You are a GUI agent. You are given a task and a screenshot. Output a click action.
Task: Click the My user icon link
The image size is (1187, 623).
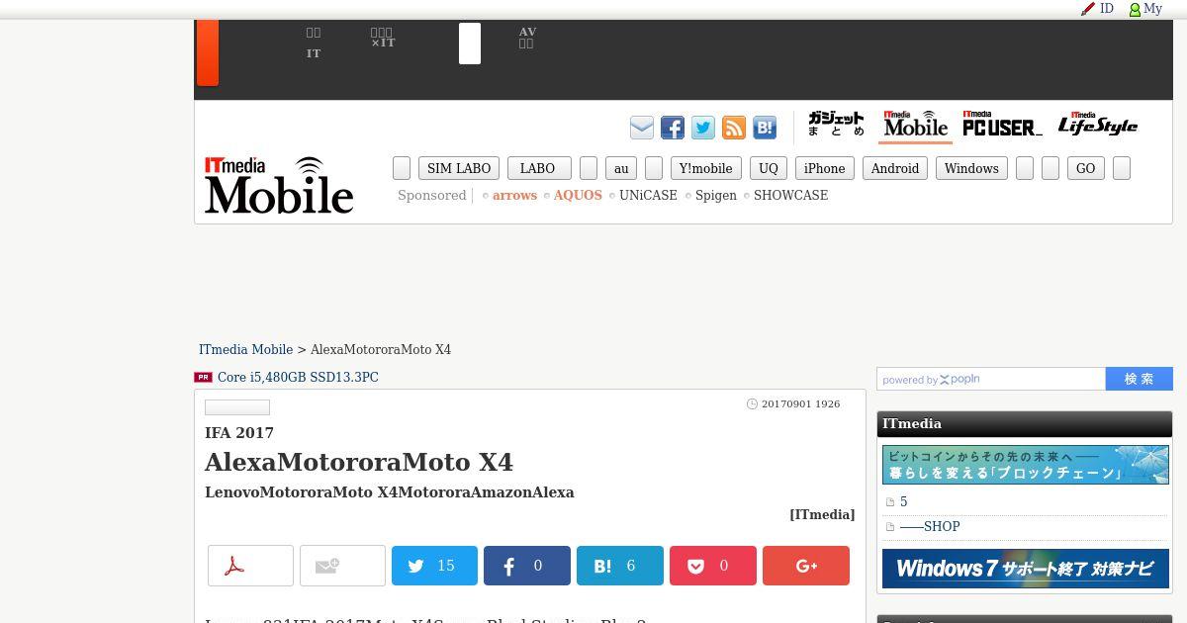pyautogui.click(x=1145, y=9)
